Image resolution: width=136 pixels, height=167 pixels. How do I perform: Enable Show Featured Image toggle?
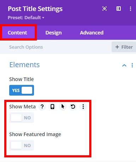pos(22,145)
